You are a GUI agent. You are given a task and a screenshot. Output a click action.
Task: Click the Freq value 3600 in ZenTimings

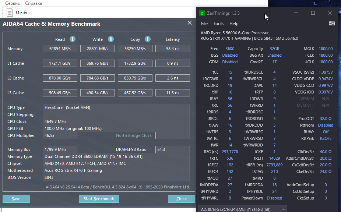click(230, 49)
